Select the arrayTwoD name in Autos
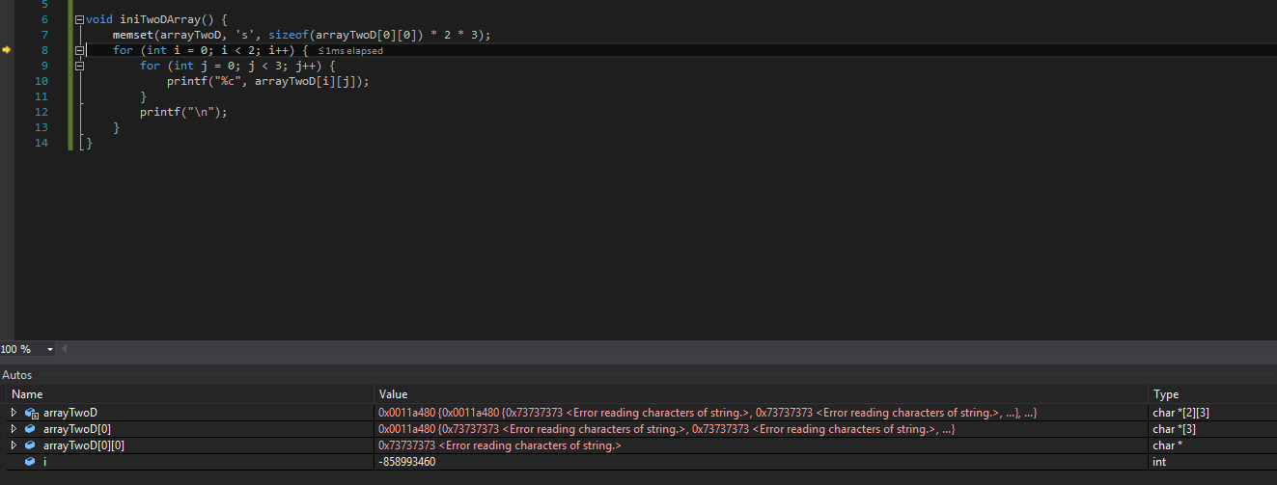Screen dimensions: 1277x485 [70, 413]
